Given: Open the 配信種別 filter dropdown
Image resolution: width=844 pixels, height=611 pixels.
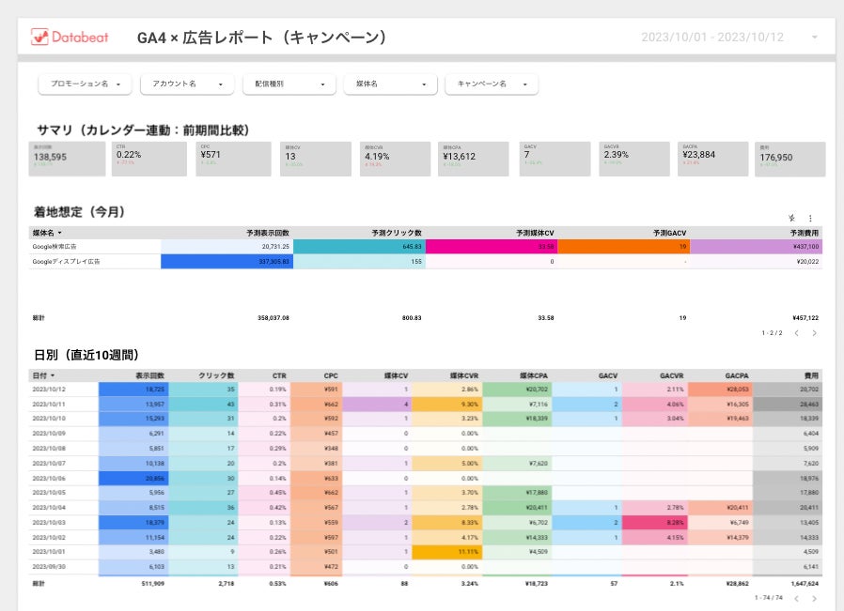Looking at the screenshot, I should pos(289,84).
